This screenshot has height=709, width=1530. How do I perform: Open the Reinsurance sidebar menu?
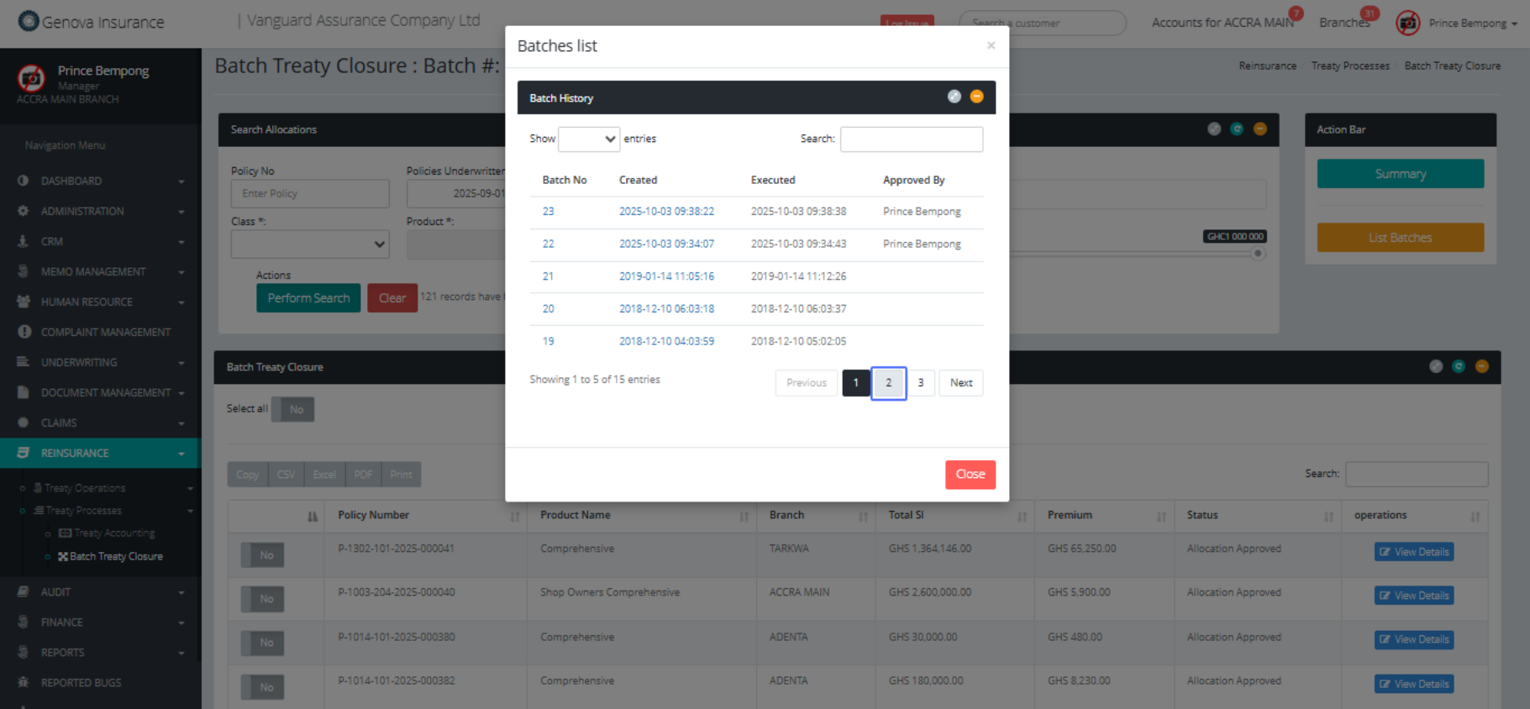[100, 453]
